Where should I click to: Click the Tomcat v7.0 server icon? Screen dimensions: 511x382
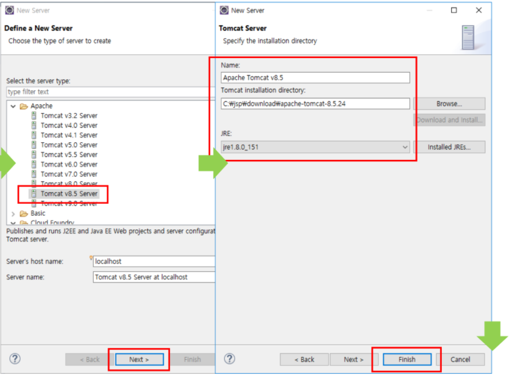click(34, 175)
